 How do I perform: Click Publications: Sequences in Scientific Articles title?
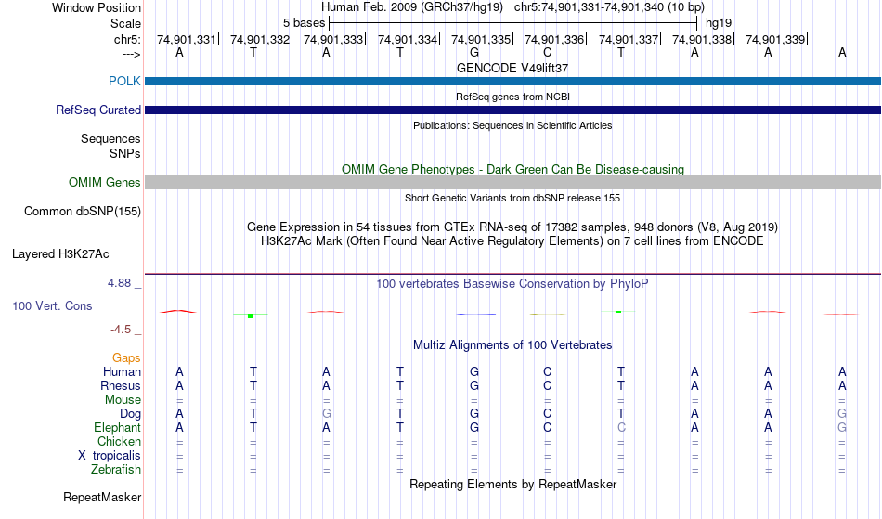512,125
